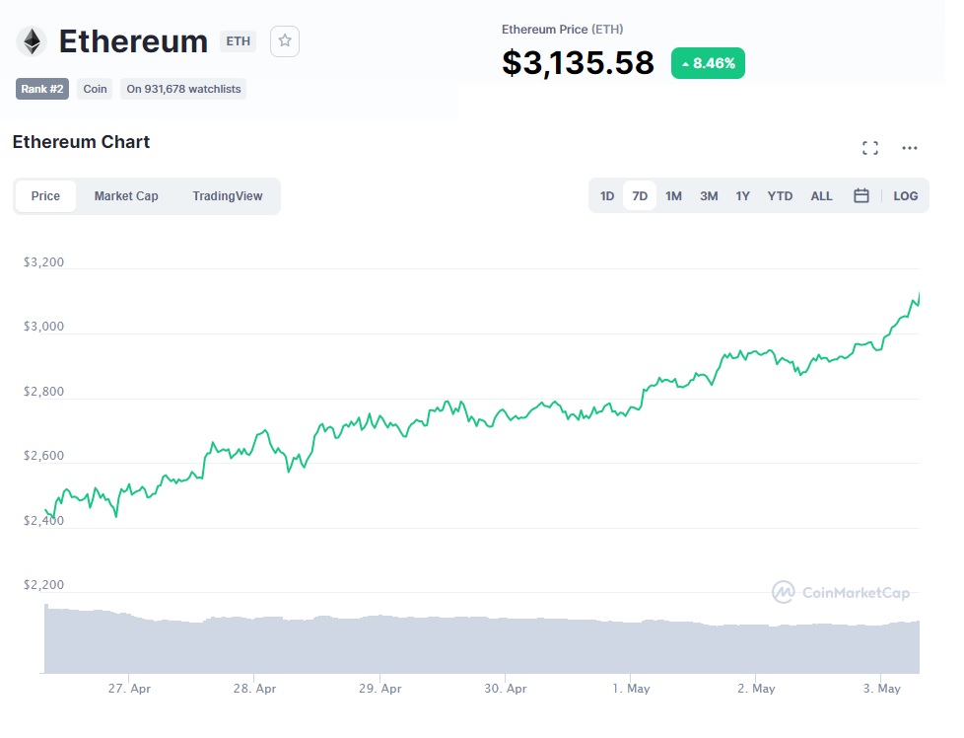Click the On 931,678 watchlists tag
Viewport: 964px width, 738px height.
pos(183,89)
